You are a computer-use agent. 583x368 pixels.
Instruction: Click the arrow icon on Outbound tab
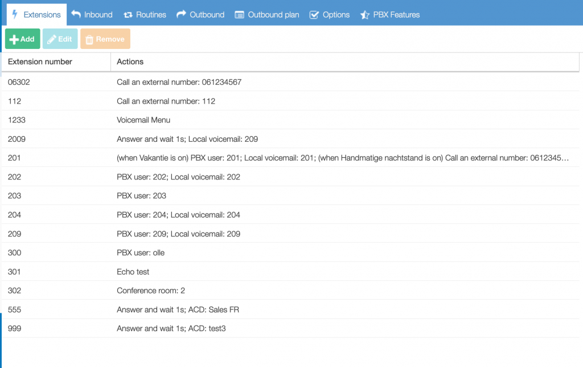click(179, 14)
